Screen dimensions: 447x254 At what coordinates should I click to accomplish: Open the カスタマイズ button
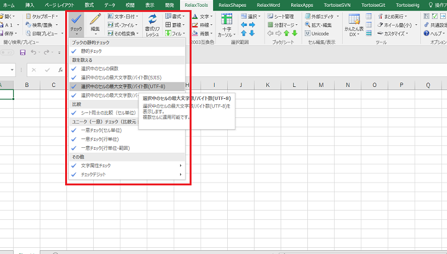tap(393, 34)
